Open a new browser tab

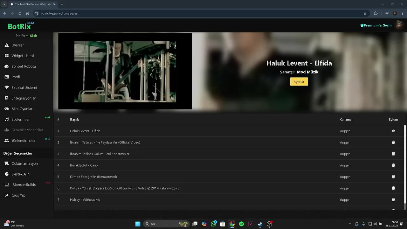pyautogui.click(x=62, y=4)
